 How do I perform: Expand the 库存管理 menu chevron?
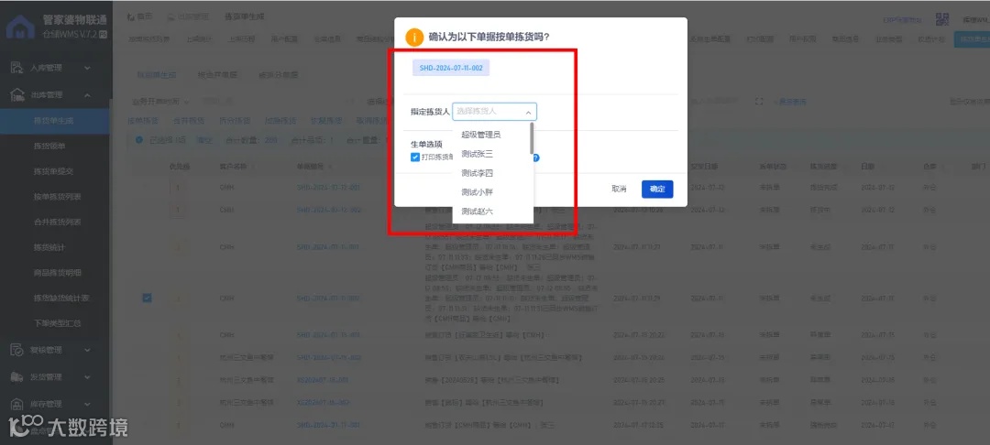pyautogui.click(x=87, y=404)
